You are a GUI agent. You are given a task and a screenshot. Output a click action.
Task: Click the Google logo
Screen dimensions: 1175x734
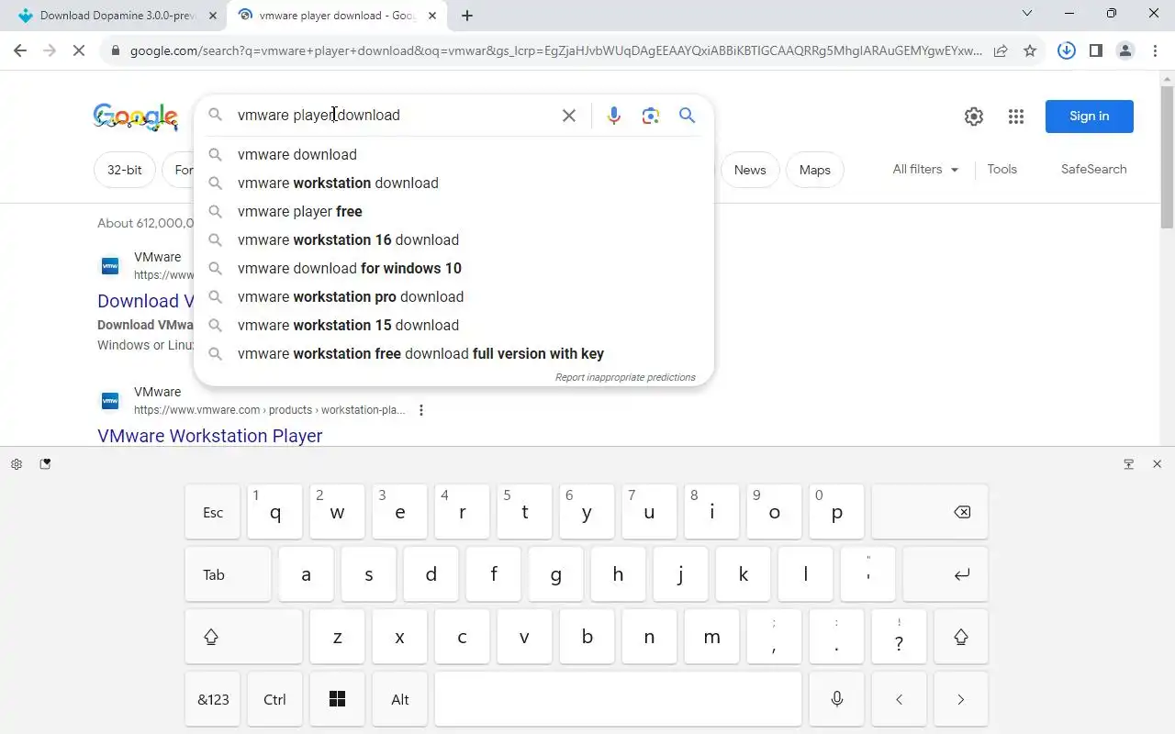[x=136, y=117]
